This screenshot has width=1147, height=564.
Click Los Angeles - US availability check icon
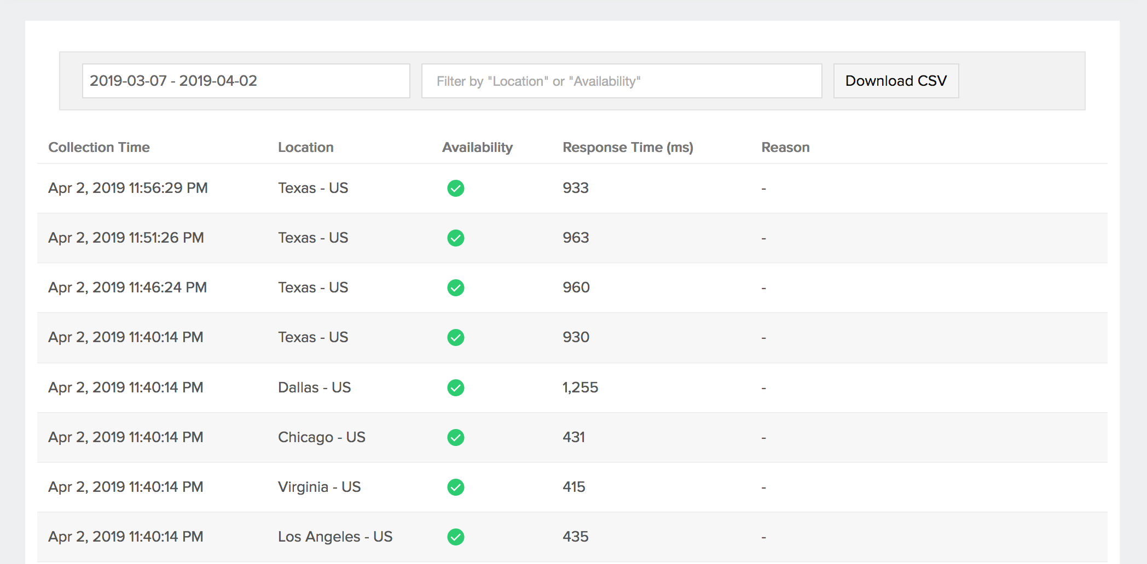(x=455, y=537)
